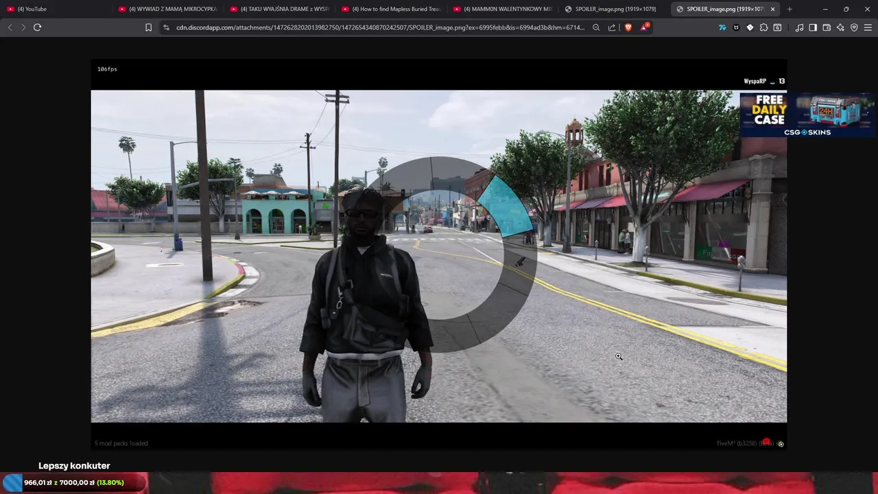The height and width of the screenshot is (494, 878).
Task: Reload the current page
Action: (37, 27)
